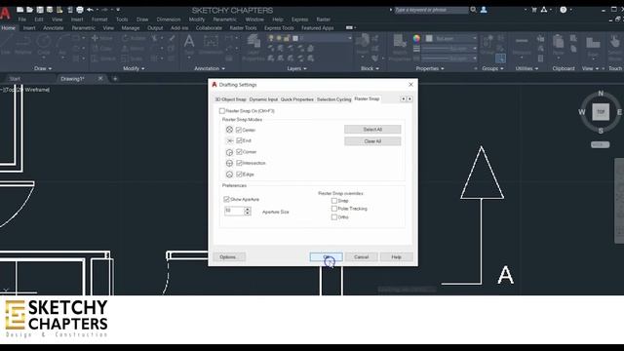Click the Help button in dialog
Image resolution: width=624 pixels, height=351 pixels.
tap(397, 257)
